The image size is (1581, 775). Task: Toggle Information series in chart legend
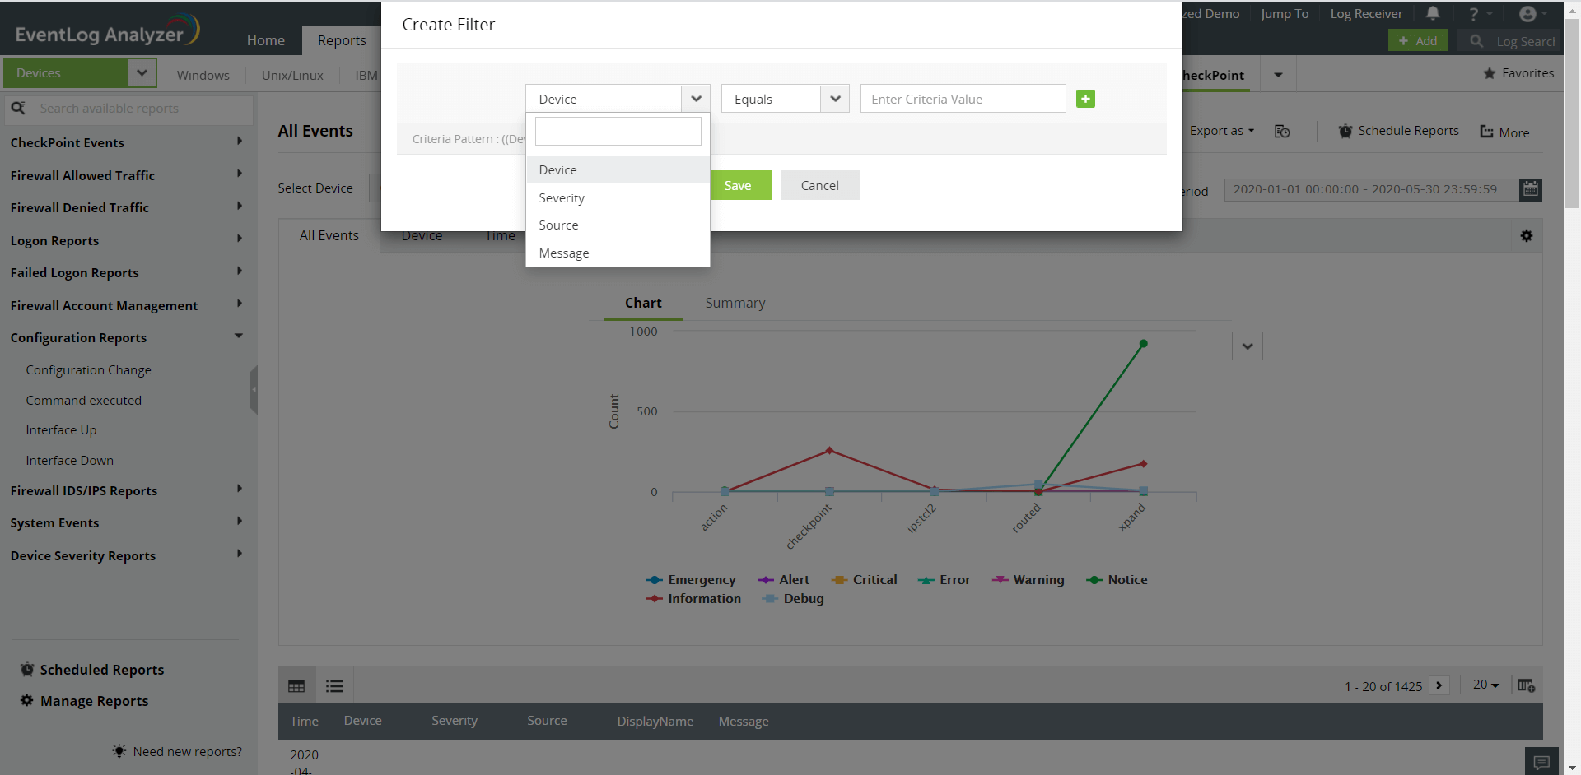(693, 599)
